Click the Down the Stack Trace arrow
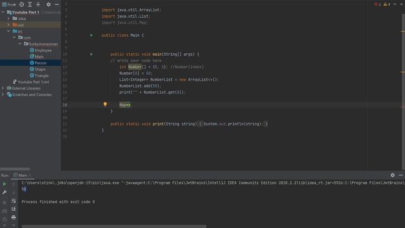The width and height of the screenshot is (405, 228). (x=14, y=193)
